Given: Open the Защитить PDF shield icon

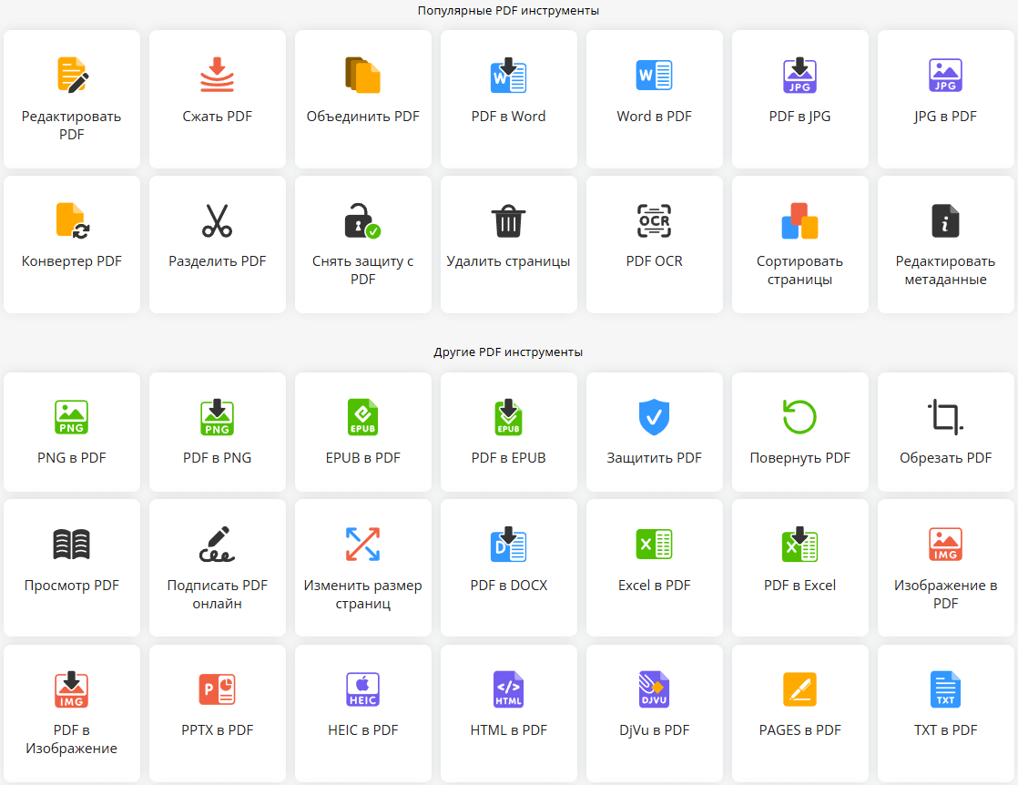Looking at the screenshot, I should (654, 417).
